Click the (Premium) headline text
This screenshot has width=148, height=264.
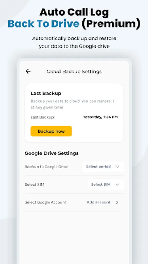click(111, 24)
